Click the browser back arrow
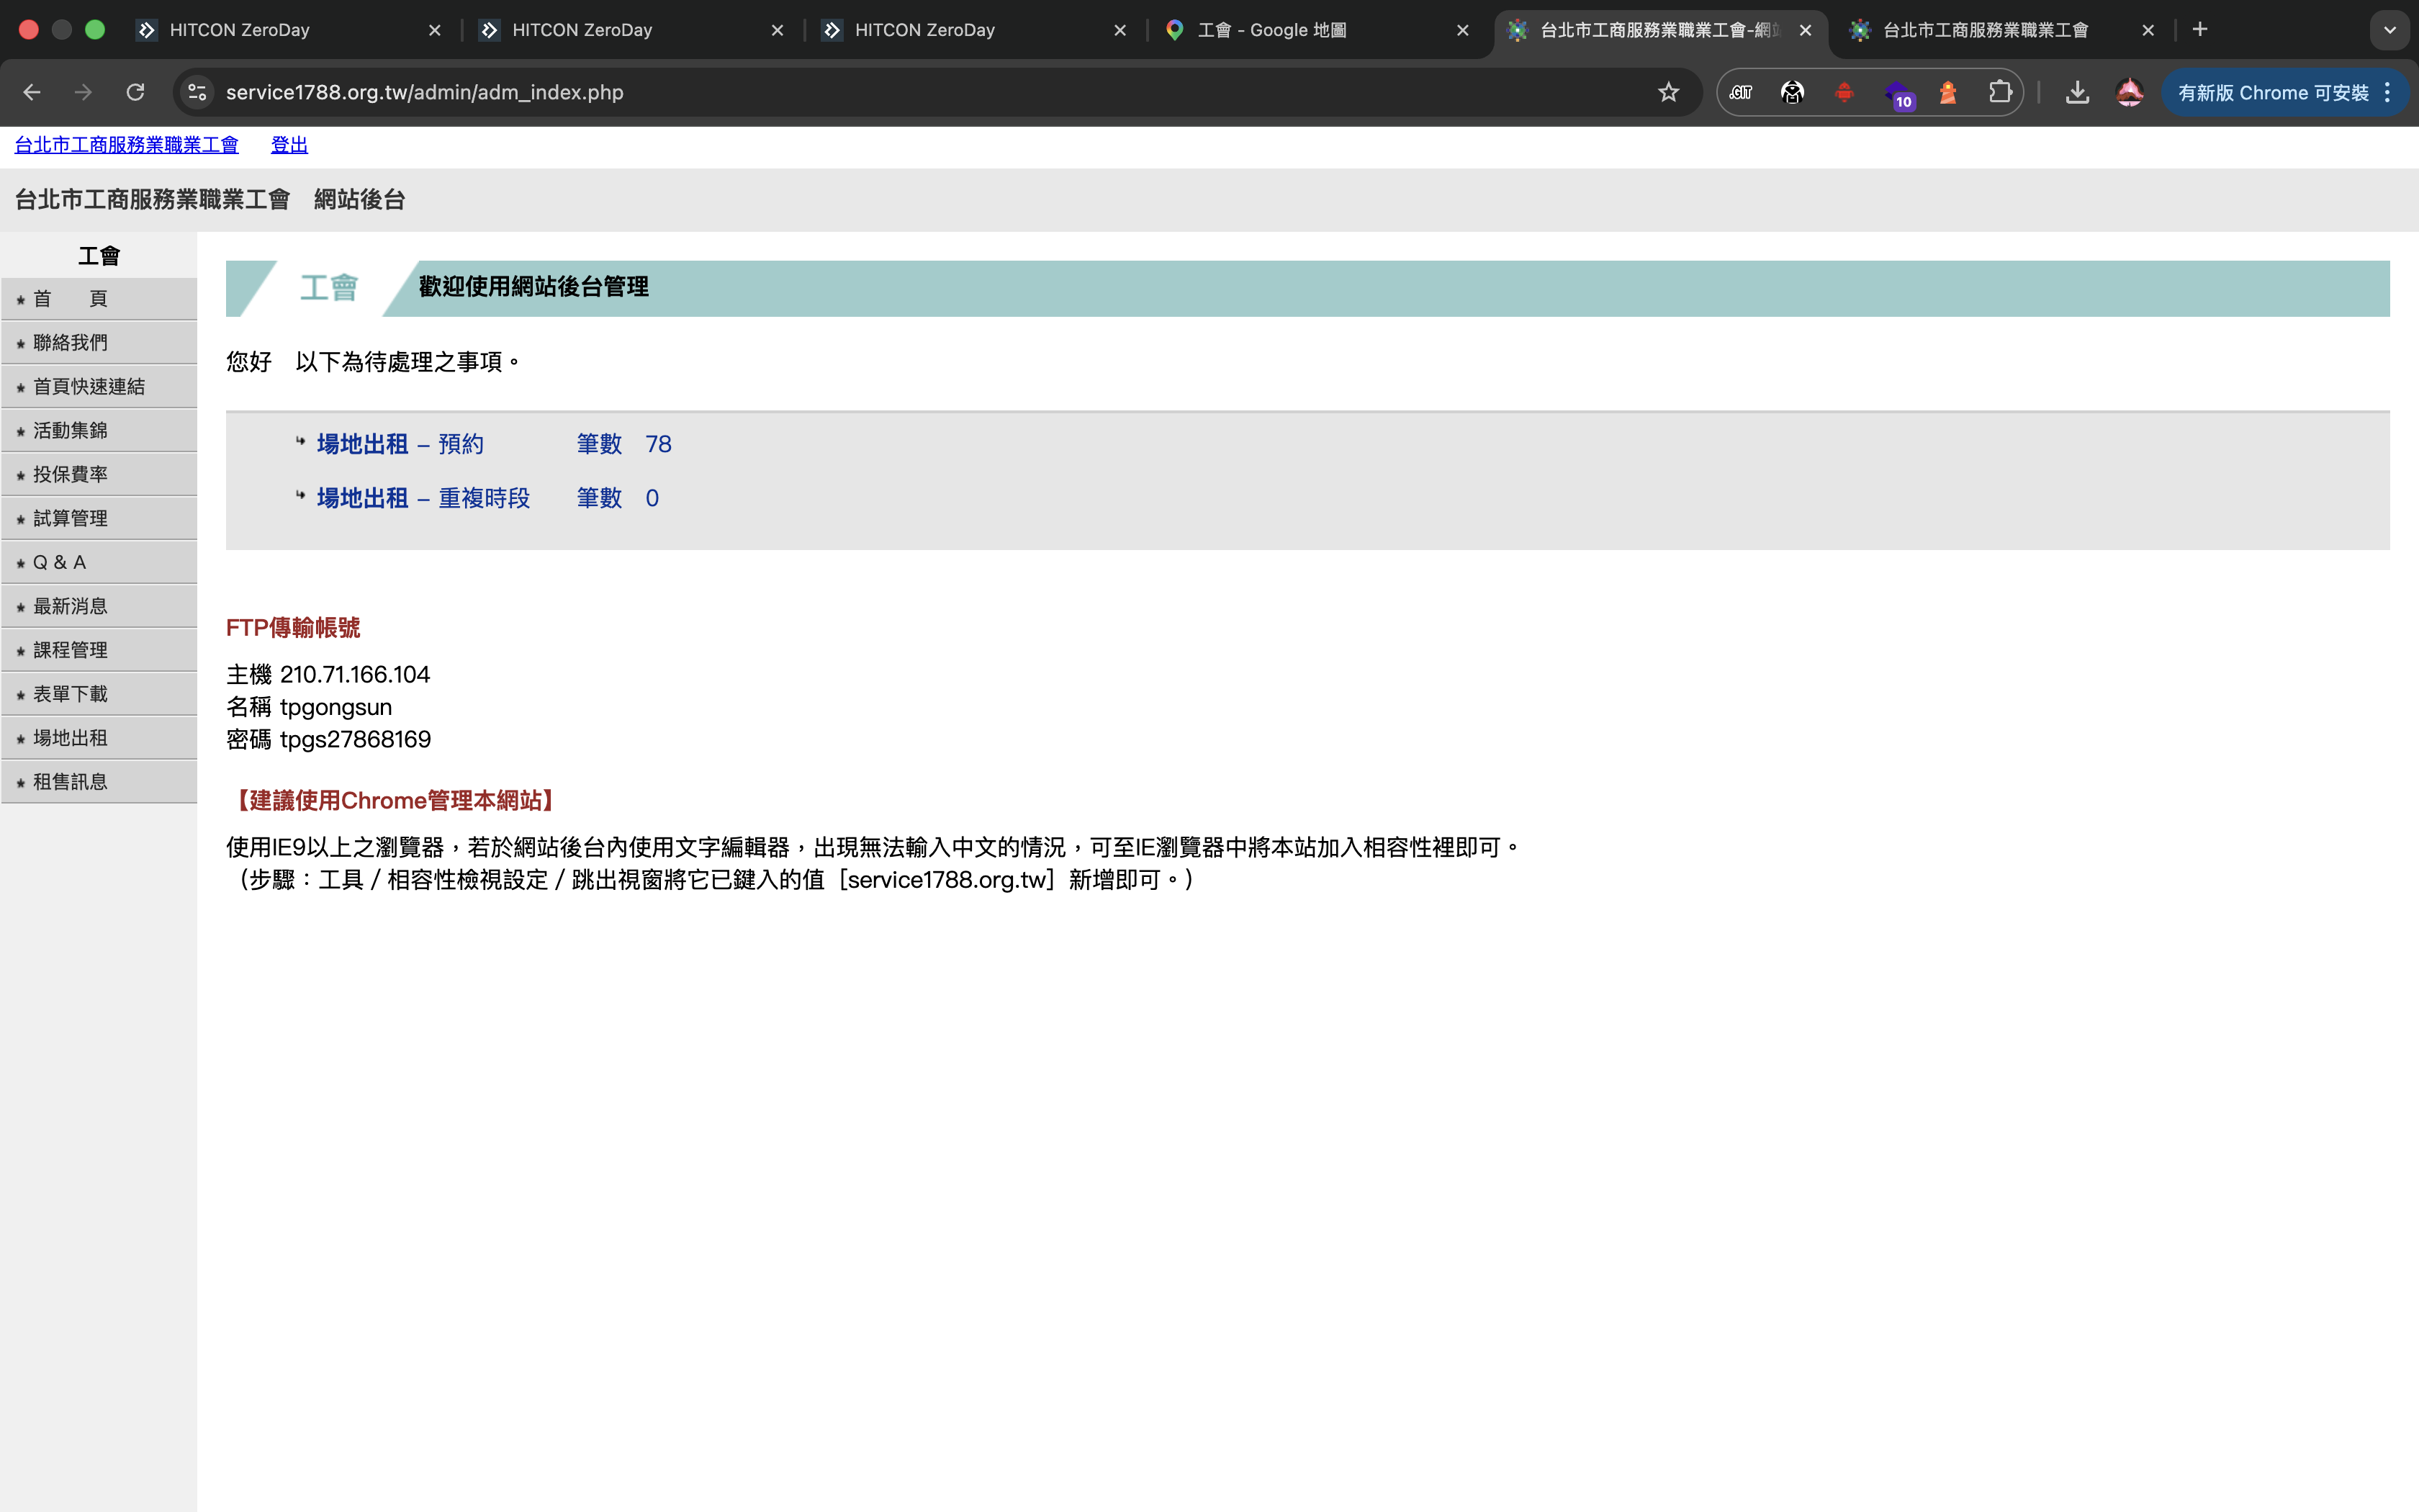2419x1512 pixels. pyautogui.click(x=32, y=92)
